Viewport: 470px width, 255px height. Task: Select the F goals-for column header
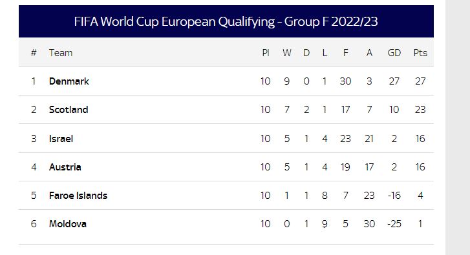(346, 53)
